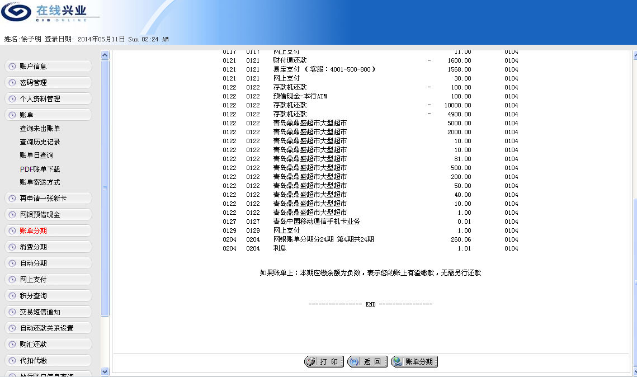
Task: Click amount 1568.00
Action: click(x=459, y=69)
